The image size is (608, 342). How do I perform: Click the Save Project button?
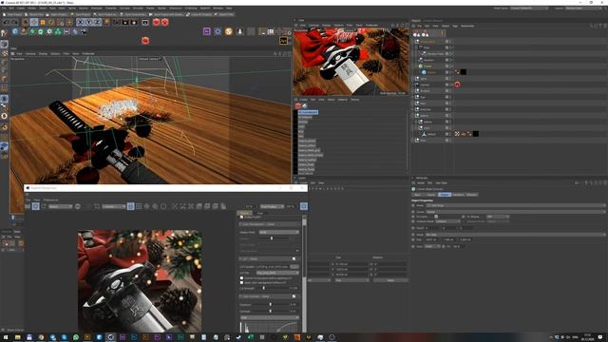click(81, 14)
